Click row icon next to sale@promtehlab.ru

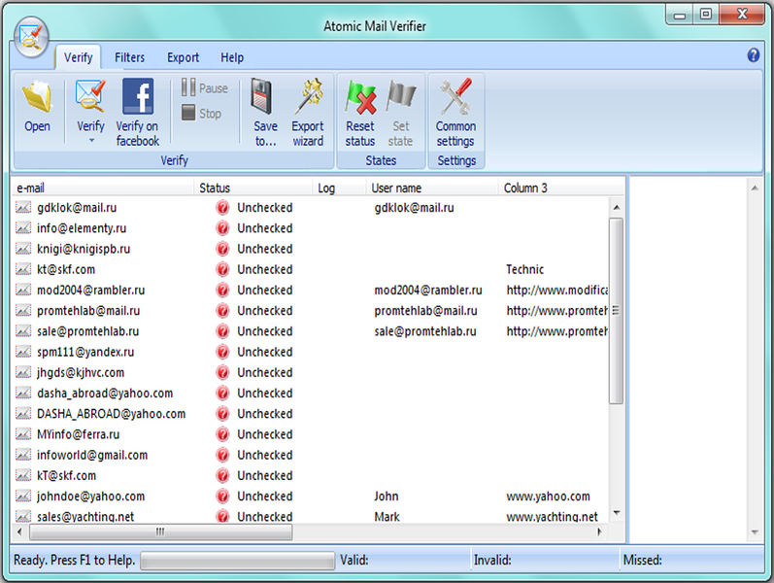pyautogui.click(x=22, y=331)
